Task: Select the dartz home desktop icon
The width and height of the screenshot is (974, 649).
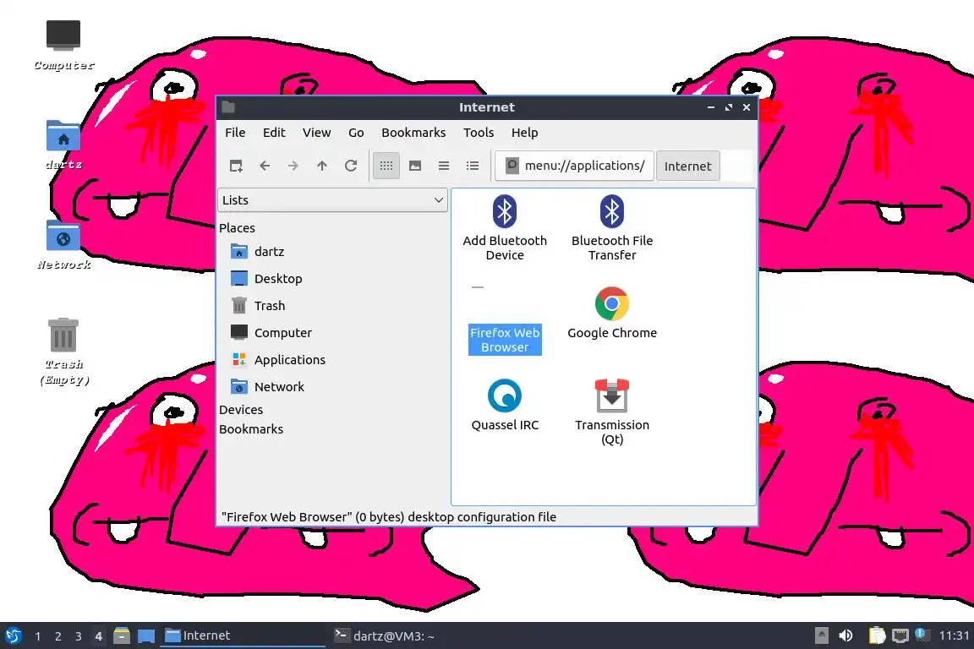Action: point(63,145)
